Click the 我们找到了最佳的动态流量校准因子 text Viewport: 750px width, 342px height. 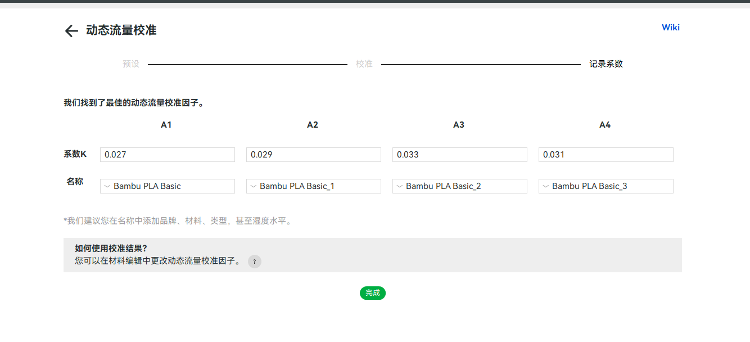[134, 103]
